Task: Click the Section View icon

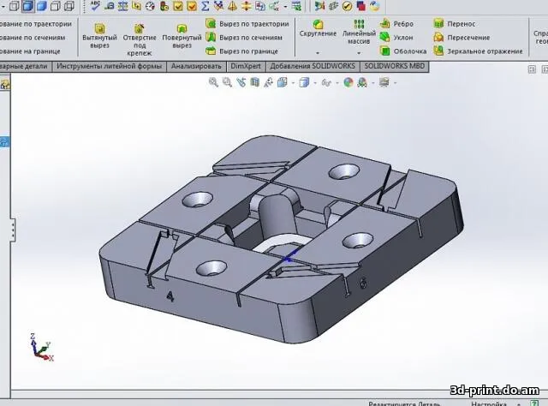Action: pos(255,82)
